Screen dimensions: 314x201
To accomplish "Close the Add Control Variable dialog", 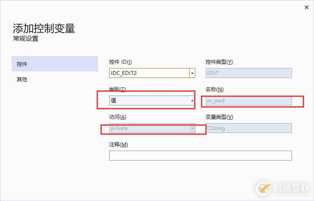I will tap(306, 7).
